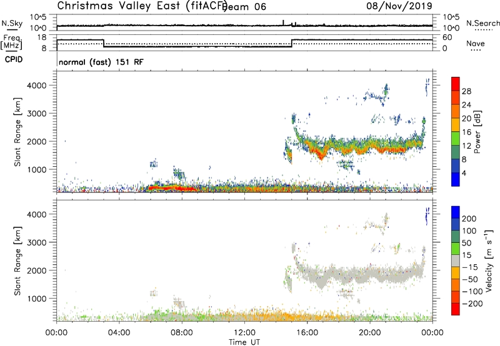Click the '08:00' time tick label
500x346 pixels.
pyautogui.click(x=182, y=333)
